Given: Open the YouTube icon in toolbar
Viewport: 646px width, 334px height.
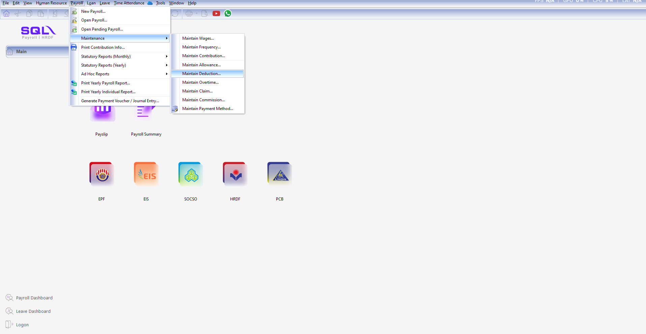Looking at the screenshot, I should 216,13.
